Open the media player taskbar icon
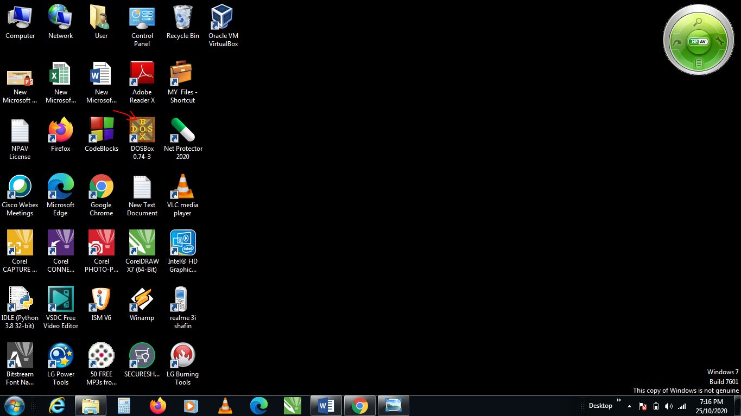 (x=191, y=406)
